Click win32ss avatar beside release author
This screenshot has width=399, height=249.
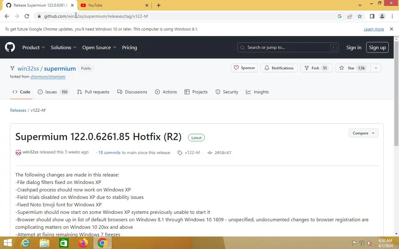18,153
